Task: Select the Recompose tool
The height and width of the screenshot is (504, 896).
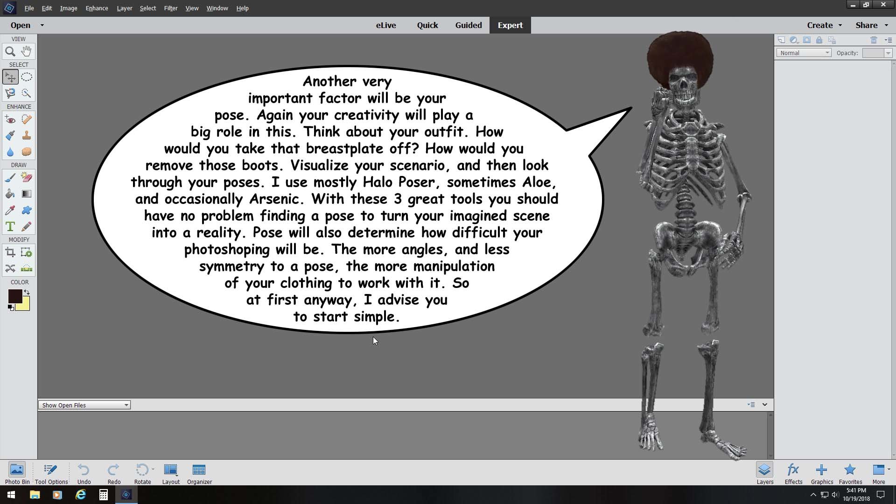Action: [27, 252]
